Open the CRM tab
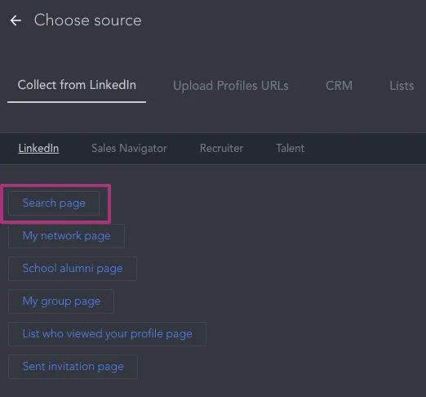The height and width of the screenshot is (397, 426). pos(339,86)
